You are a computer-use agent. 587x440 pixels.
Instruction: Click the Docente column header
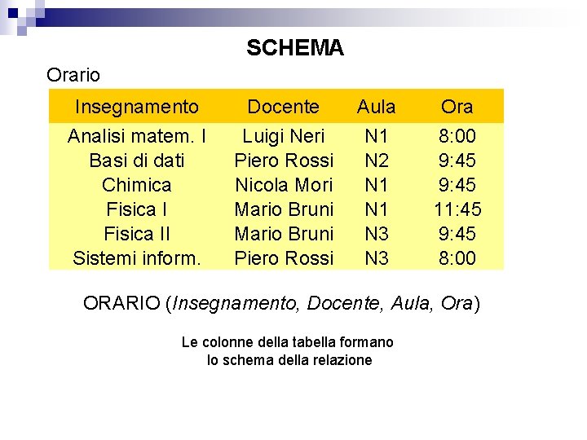(x=284, y=107)
